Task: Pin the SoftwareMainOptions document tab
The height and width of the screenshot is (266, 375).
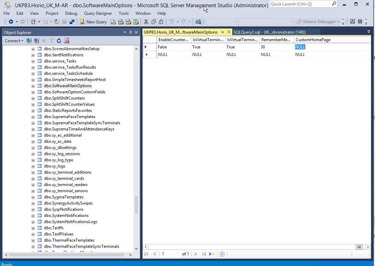Action: tap(222, 32)
